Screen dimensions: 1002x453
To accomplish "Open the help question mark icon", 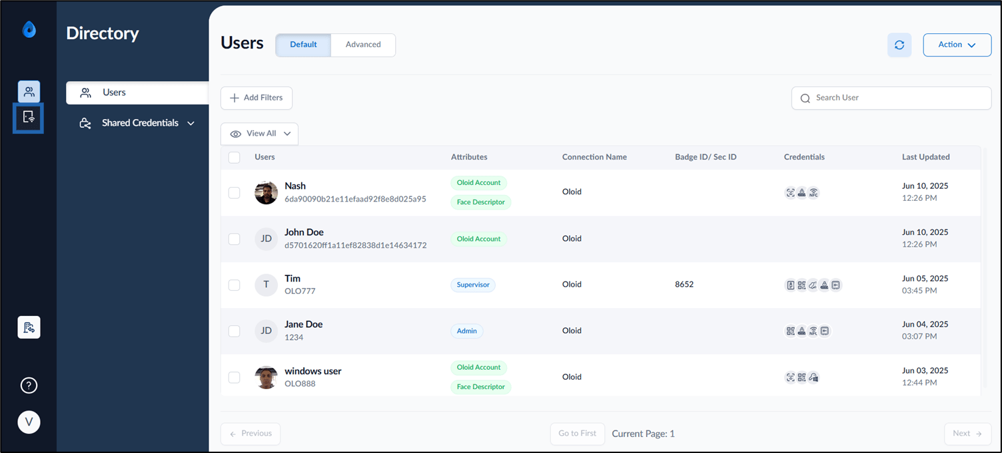I will 29,385.
